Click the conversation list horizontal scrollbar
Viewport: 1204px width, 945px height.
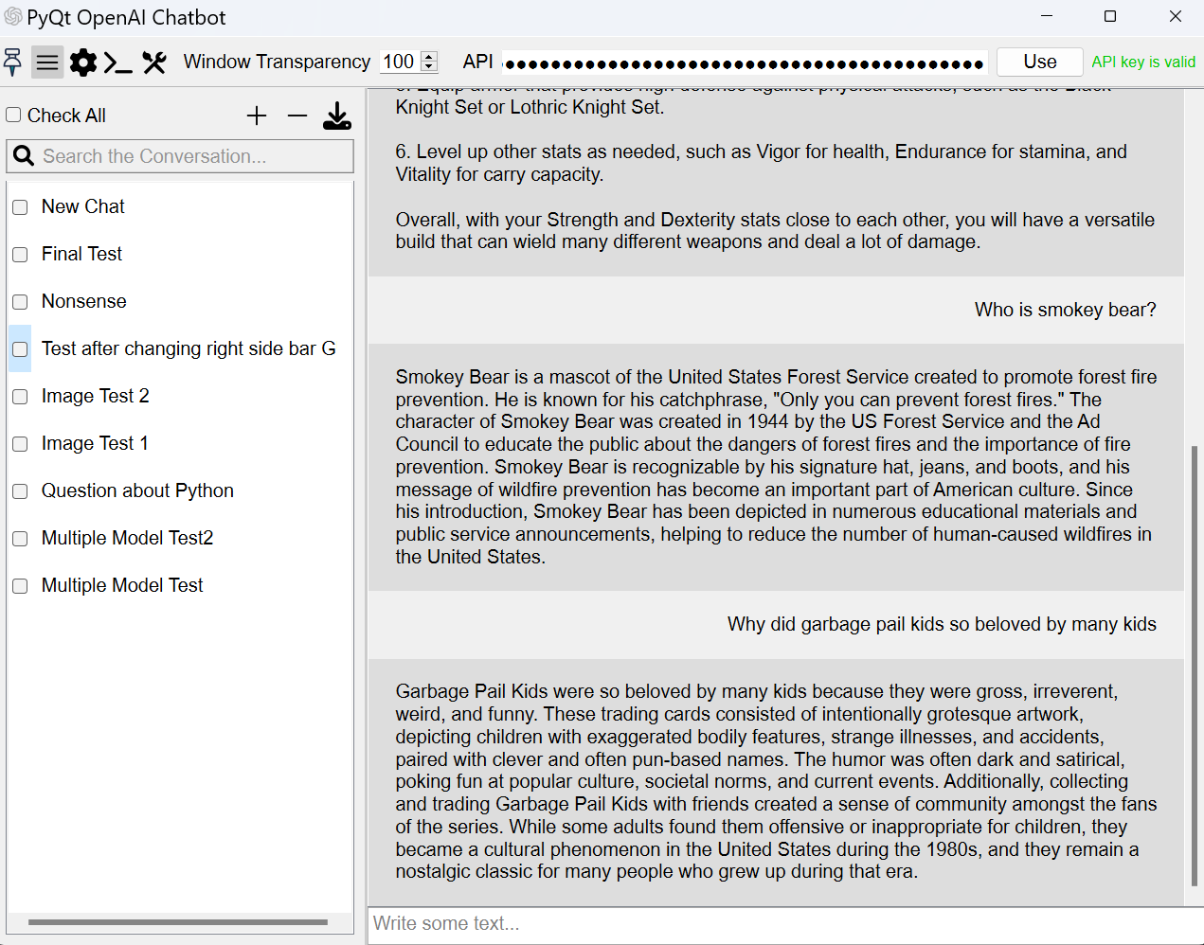178,921
